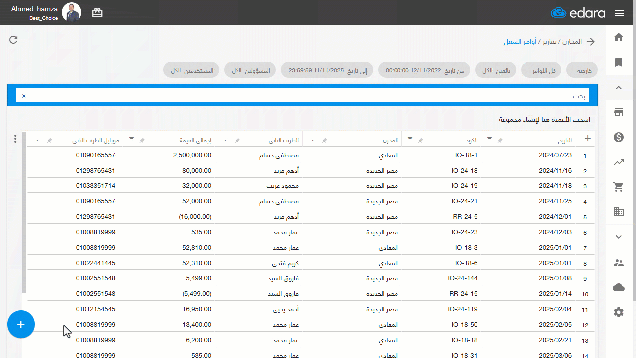
Task: Collapse the sidebar section with the up chevron
Action: (x=619, y=88)
